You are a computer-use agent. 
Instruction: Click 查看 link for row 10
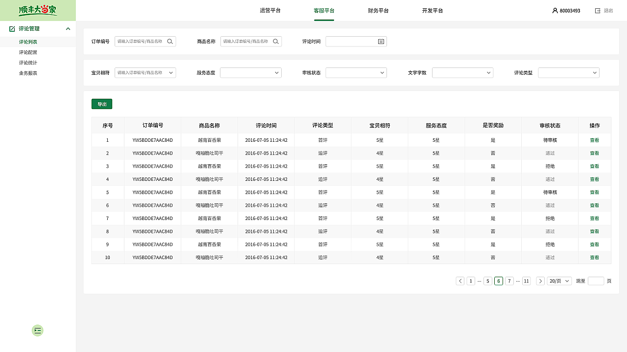tap(595, 258)
